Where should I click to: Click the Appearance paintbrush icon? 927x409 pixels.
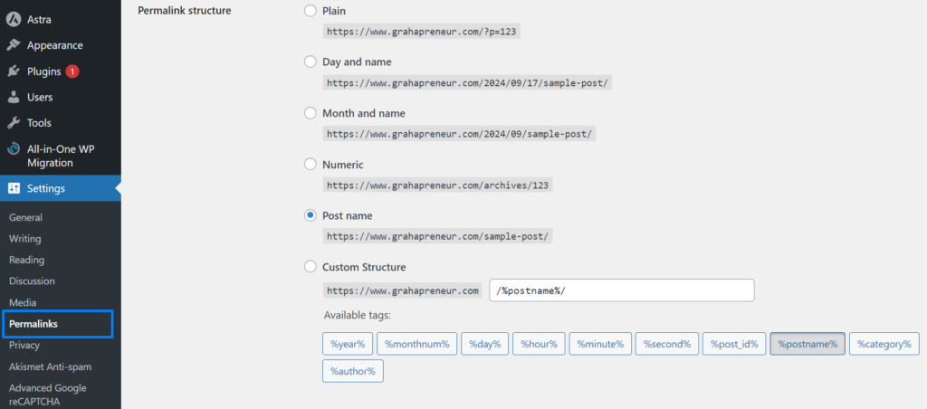tap(14, 45)
